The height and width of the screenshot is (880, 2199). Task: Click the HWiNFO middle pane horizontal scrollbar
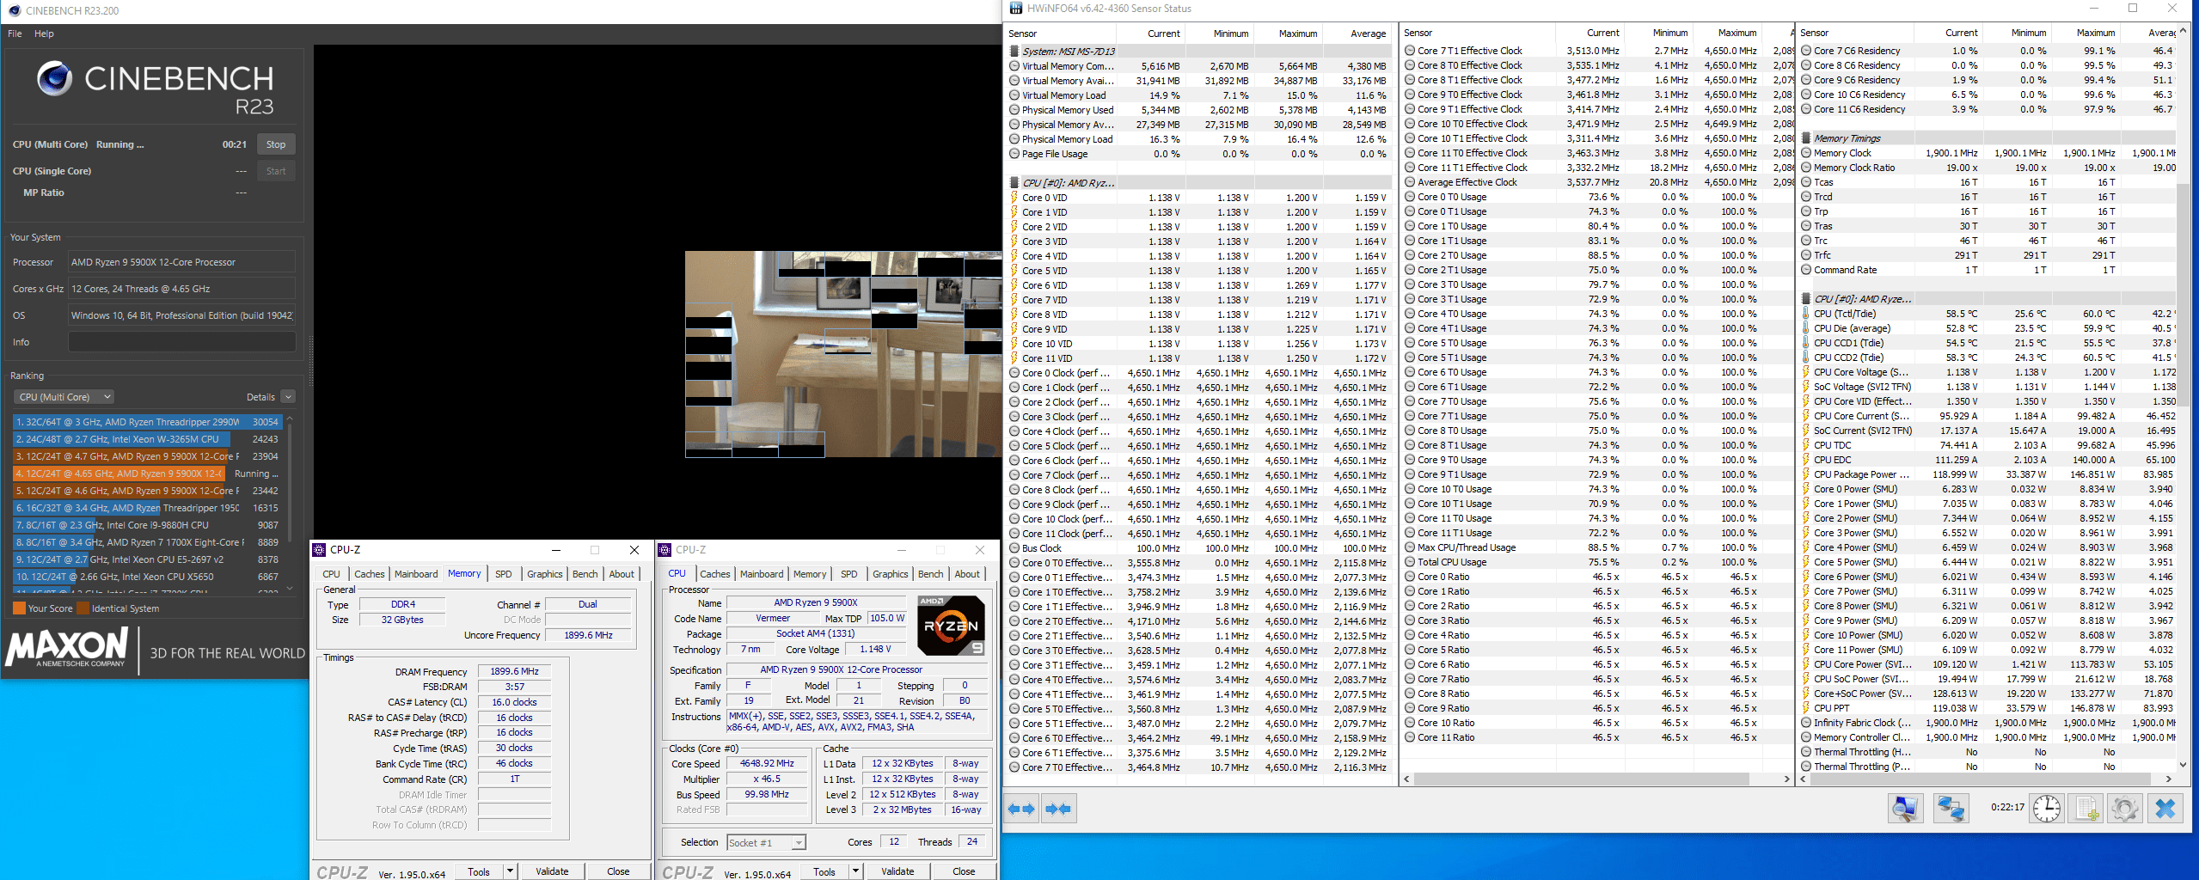tap(1582, 779)
